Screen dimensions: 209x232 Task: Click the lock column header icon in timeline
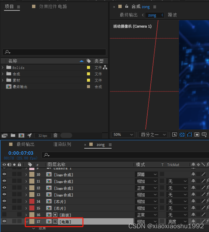[x=19, y=164]
